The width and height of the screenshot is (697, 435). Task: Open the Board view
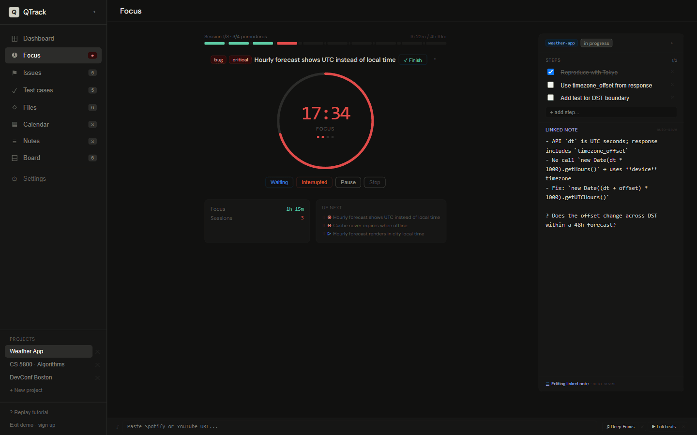coord(53,158)
